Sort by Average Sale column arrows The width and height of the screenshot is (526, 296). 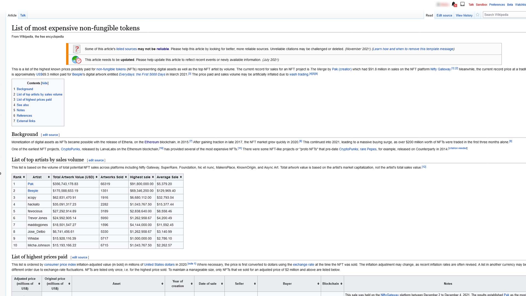coord(181,177)
